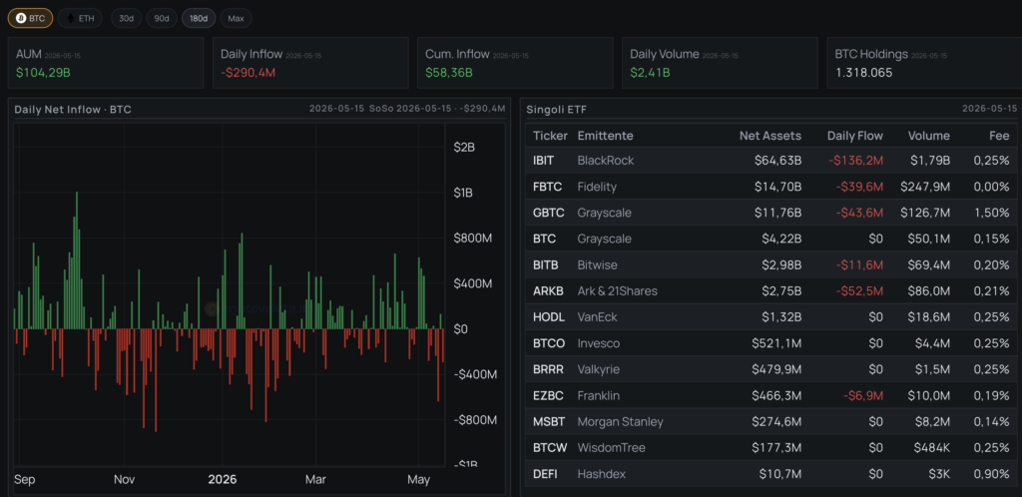The height and width of the screenshot is (497, 1022).
Task: Click the Singoli ETF panel title
Action: [x=557, y=110]
